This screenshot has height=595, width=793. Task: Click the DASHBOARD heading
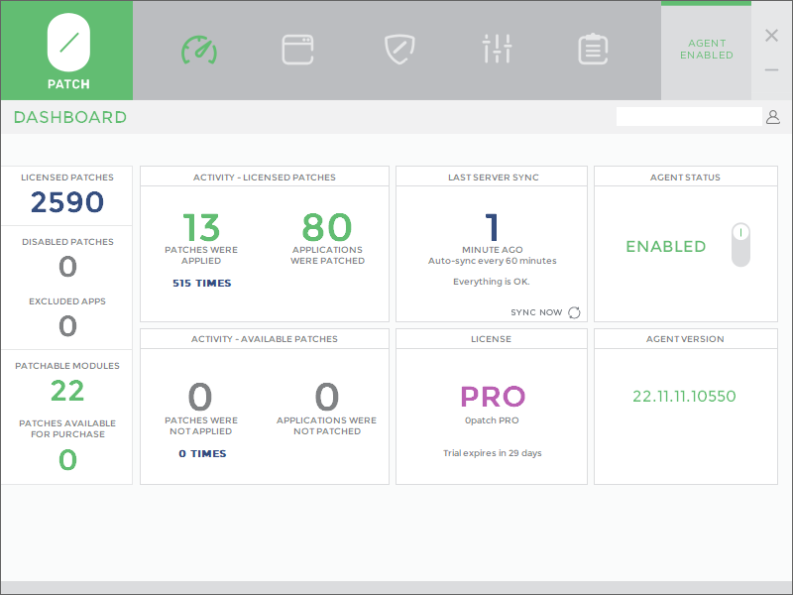click(70, 117)
